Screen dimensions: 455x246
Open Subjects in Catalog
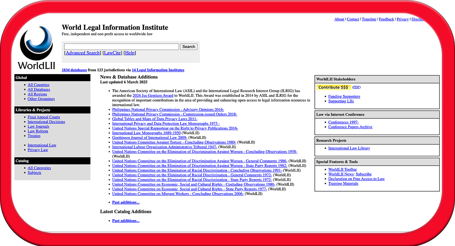(x=34, y=173)
